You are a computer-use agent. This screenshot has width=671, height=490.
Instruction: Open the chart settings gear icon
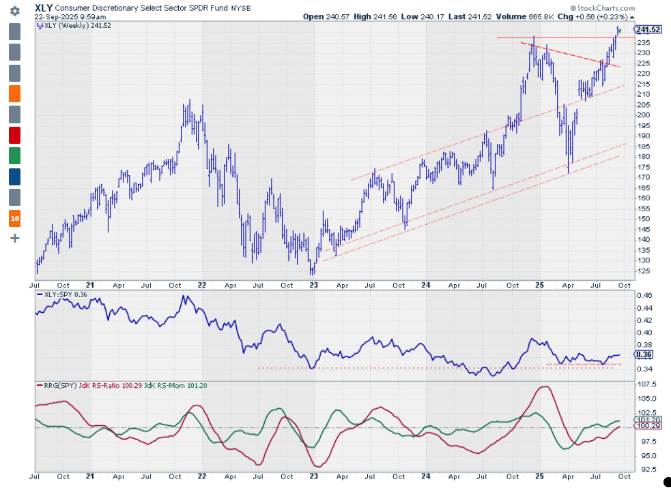tap(15, 12)
